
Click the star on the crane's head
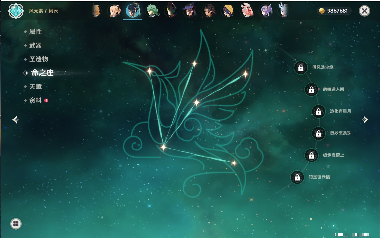click(149, 71)
